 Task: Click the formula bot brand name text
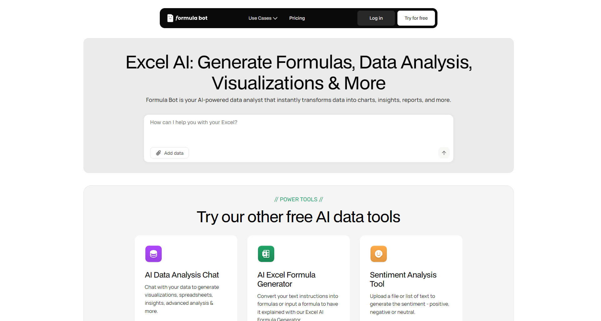(191, 18)
